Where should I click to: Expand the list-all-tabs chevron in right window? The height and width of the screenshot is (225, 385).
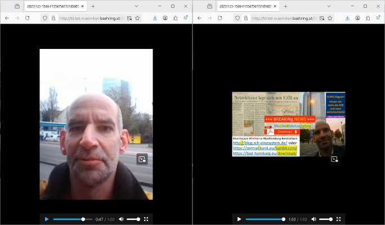pyautogui.click(x=329, y=6)
